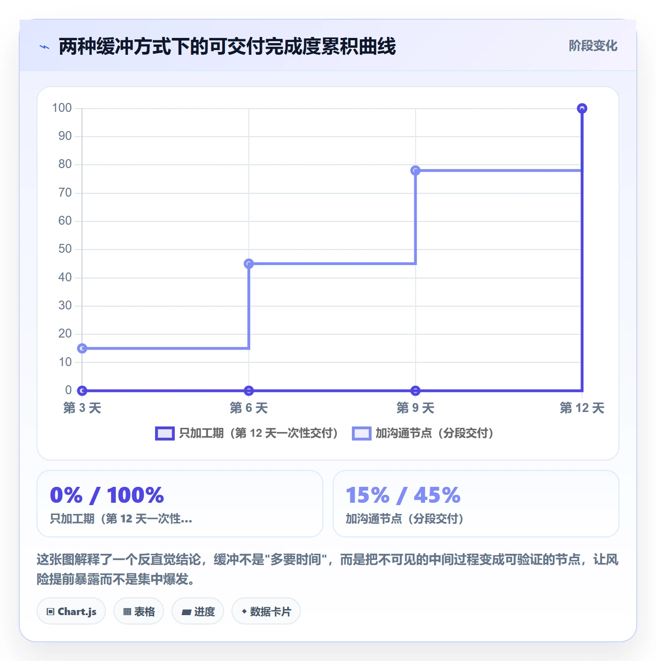Screen dimensions: 656x661
Task: Select the Chart.js tag
Action: [x=71, y=611]
